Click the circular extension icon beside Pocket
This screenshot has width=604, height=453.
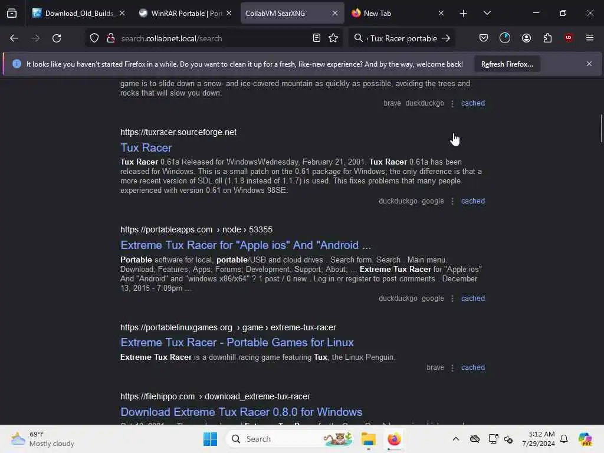[505, 38]
